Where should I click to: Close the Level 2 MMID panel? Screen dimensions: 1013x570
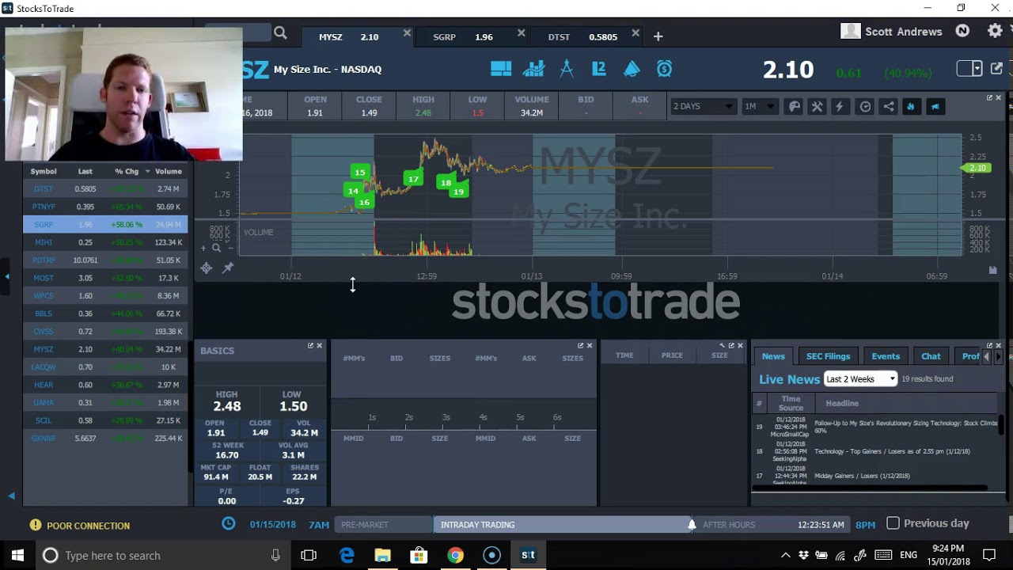[589, 345]
